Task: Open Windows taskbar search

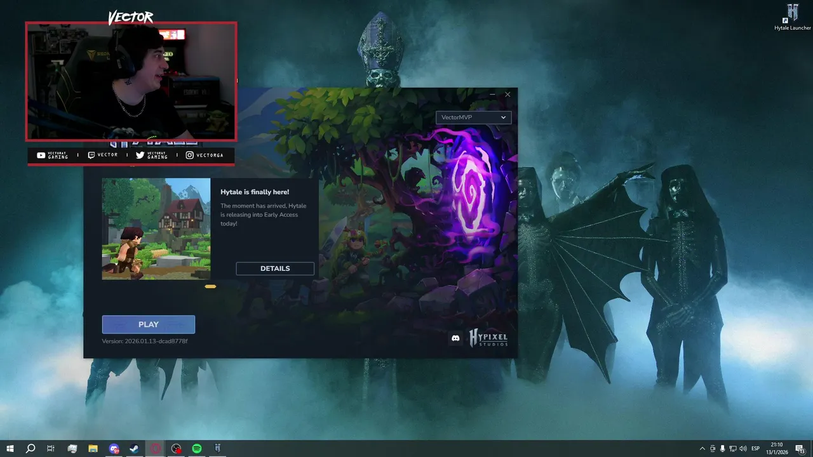Action: (30, 449)
